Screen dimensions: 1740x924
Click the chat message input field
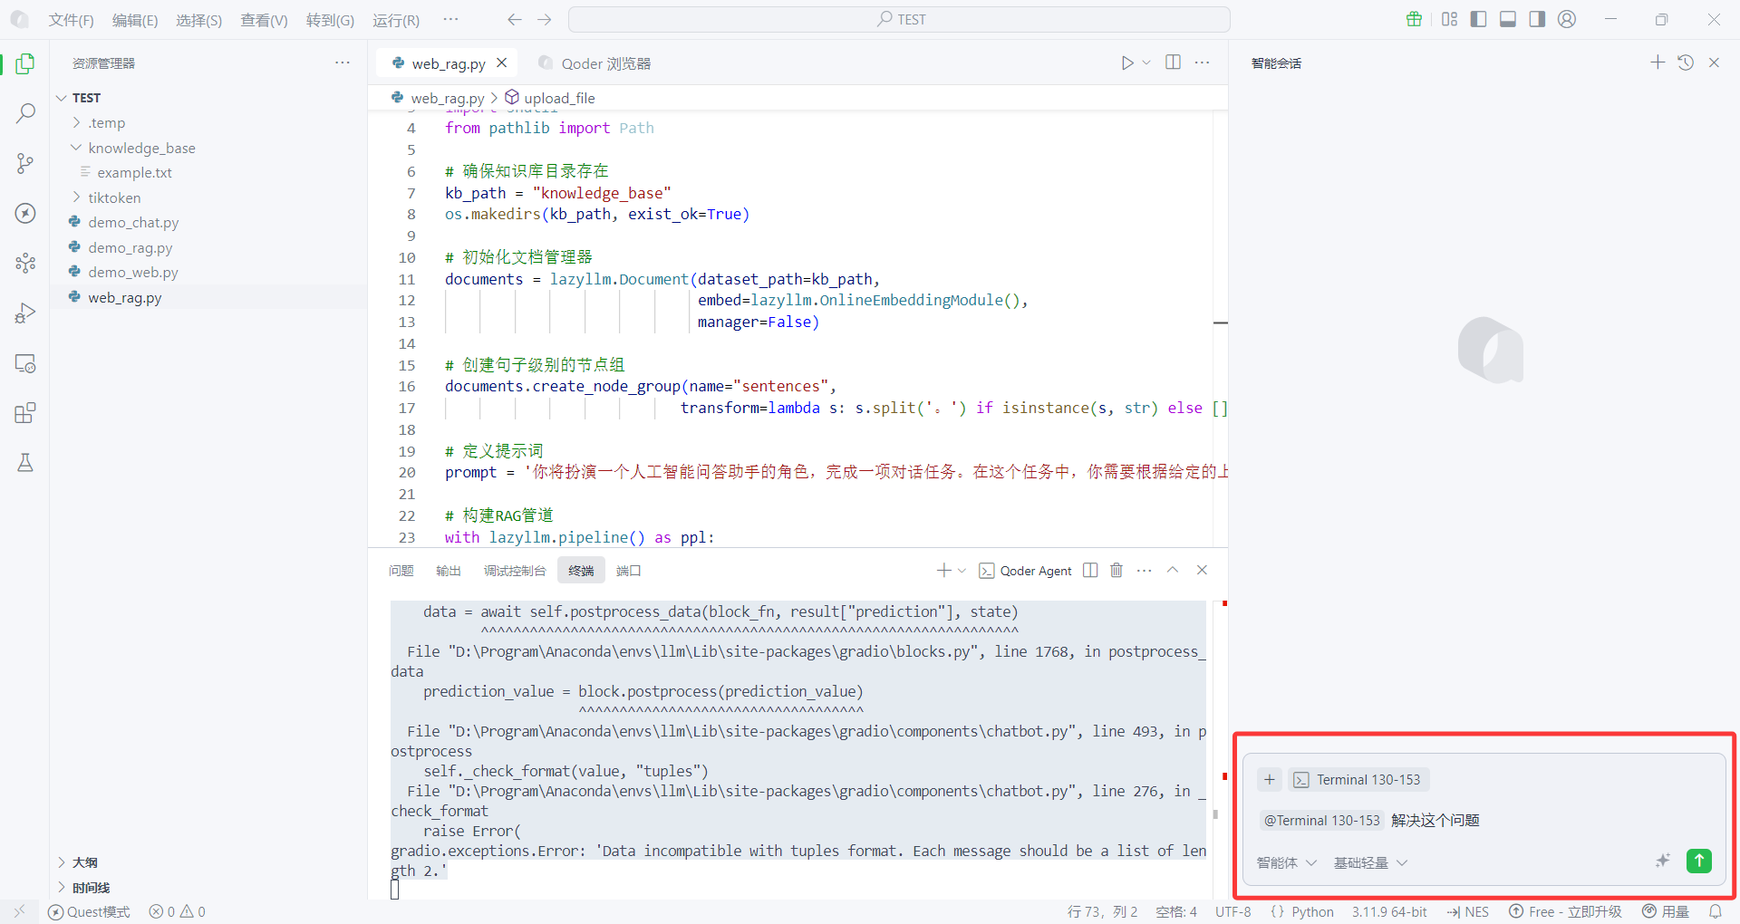point(1484,820)
